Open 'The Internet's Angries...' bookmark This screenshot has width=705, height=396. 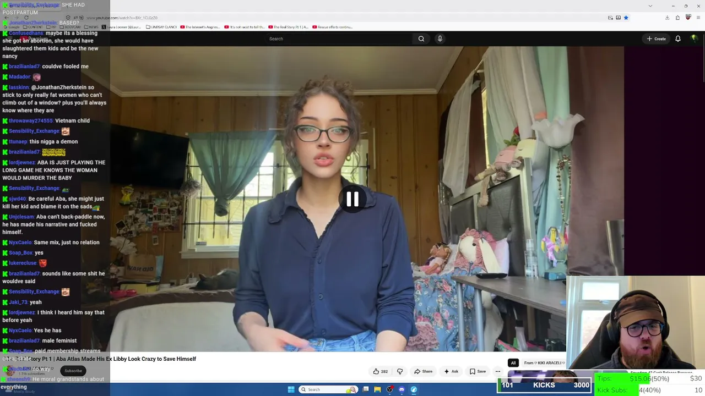click(200, 27)
